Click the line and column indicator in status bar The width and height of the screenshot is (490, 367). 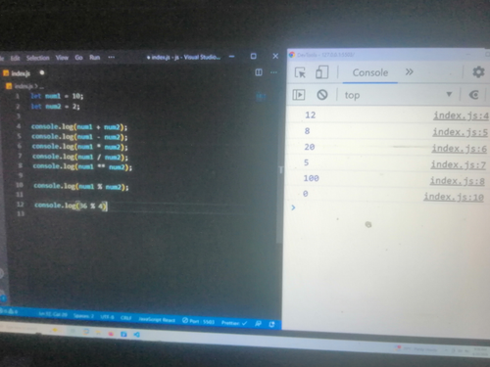(x=53, y=314)
